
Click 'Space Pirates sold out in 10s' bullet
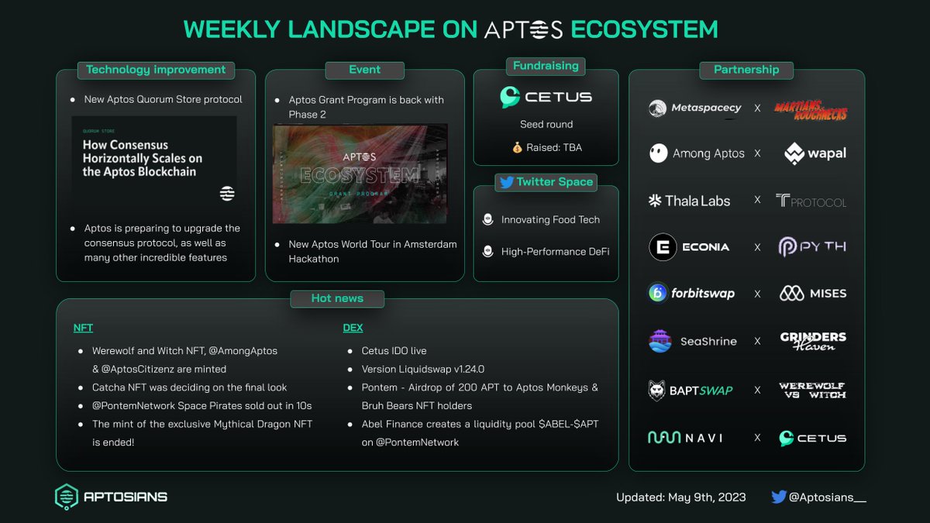point(201,406)
